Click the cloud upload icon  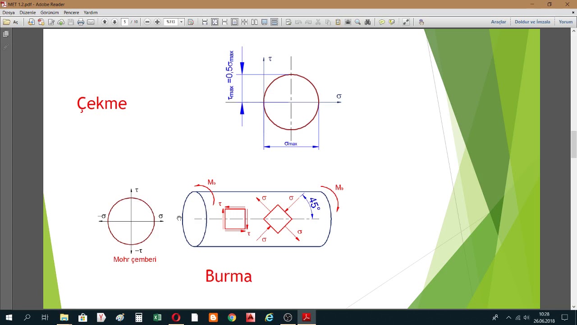[61, 22]
